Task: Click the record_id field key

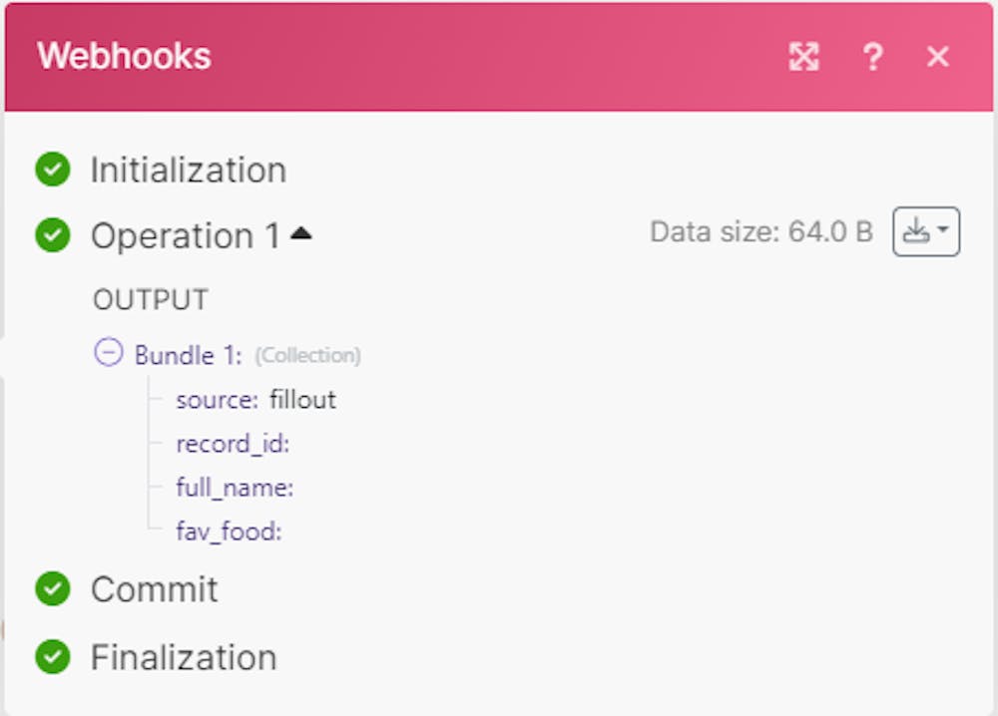Action: (x=233, y=444)
